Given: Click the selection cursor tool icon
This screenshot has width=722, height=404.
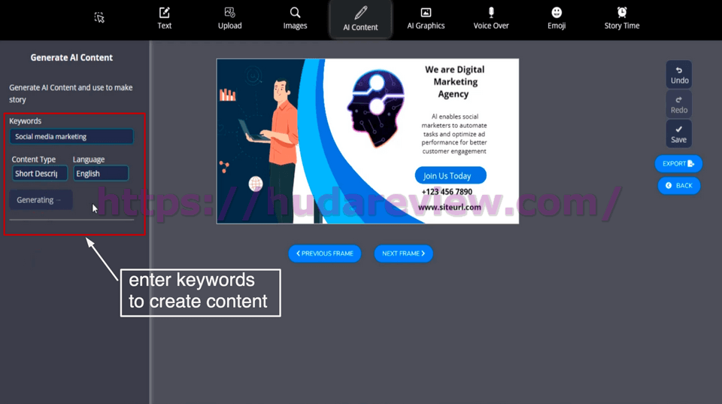Looking at the screenshot, I should 99,17.
